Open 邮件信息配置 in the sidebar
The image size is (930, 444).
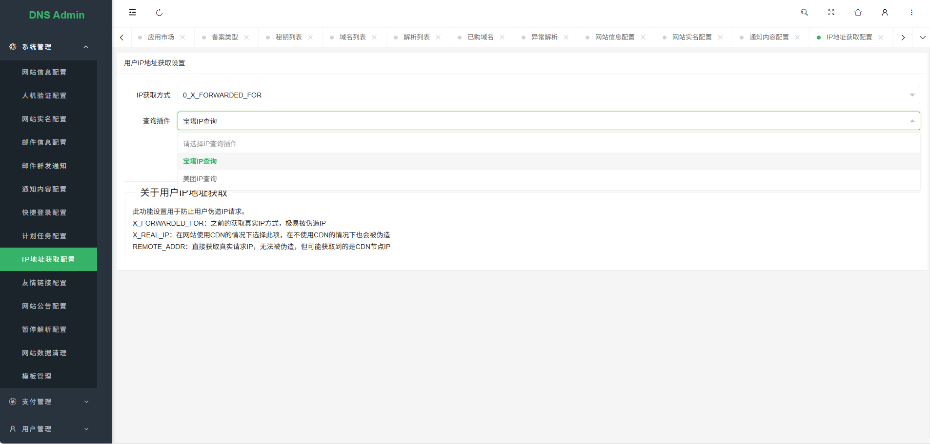[x=44, y=142]
